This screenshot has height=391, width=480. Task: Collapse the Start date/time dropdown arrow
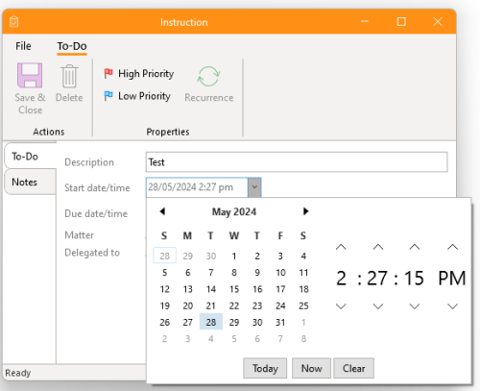(x=254, y=187)
